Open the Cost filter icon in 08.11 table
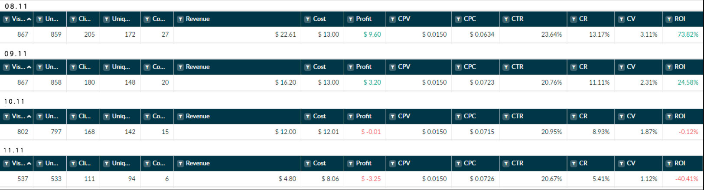 307,19
